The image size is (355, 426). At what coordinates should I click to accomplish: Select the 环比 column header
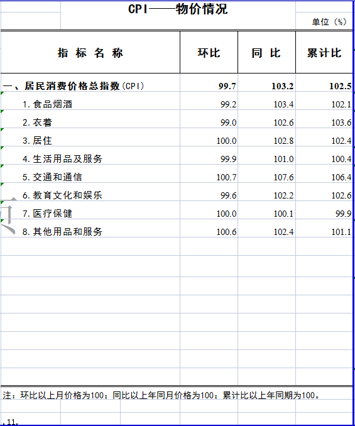pyautogui.click(x=209, y=53)
